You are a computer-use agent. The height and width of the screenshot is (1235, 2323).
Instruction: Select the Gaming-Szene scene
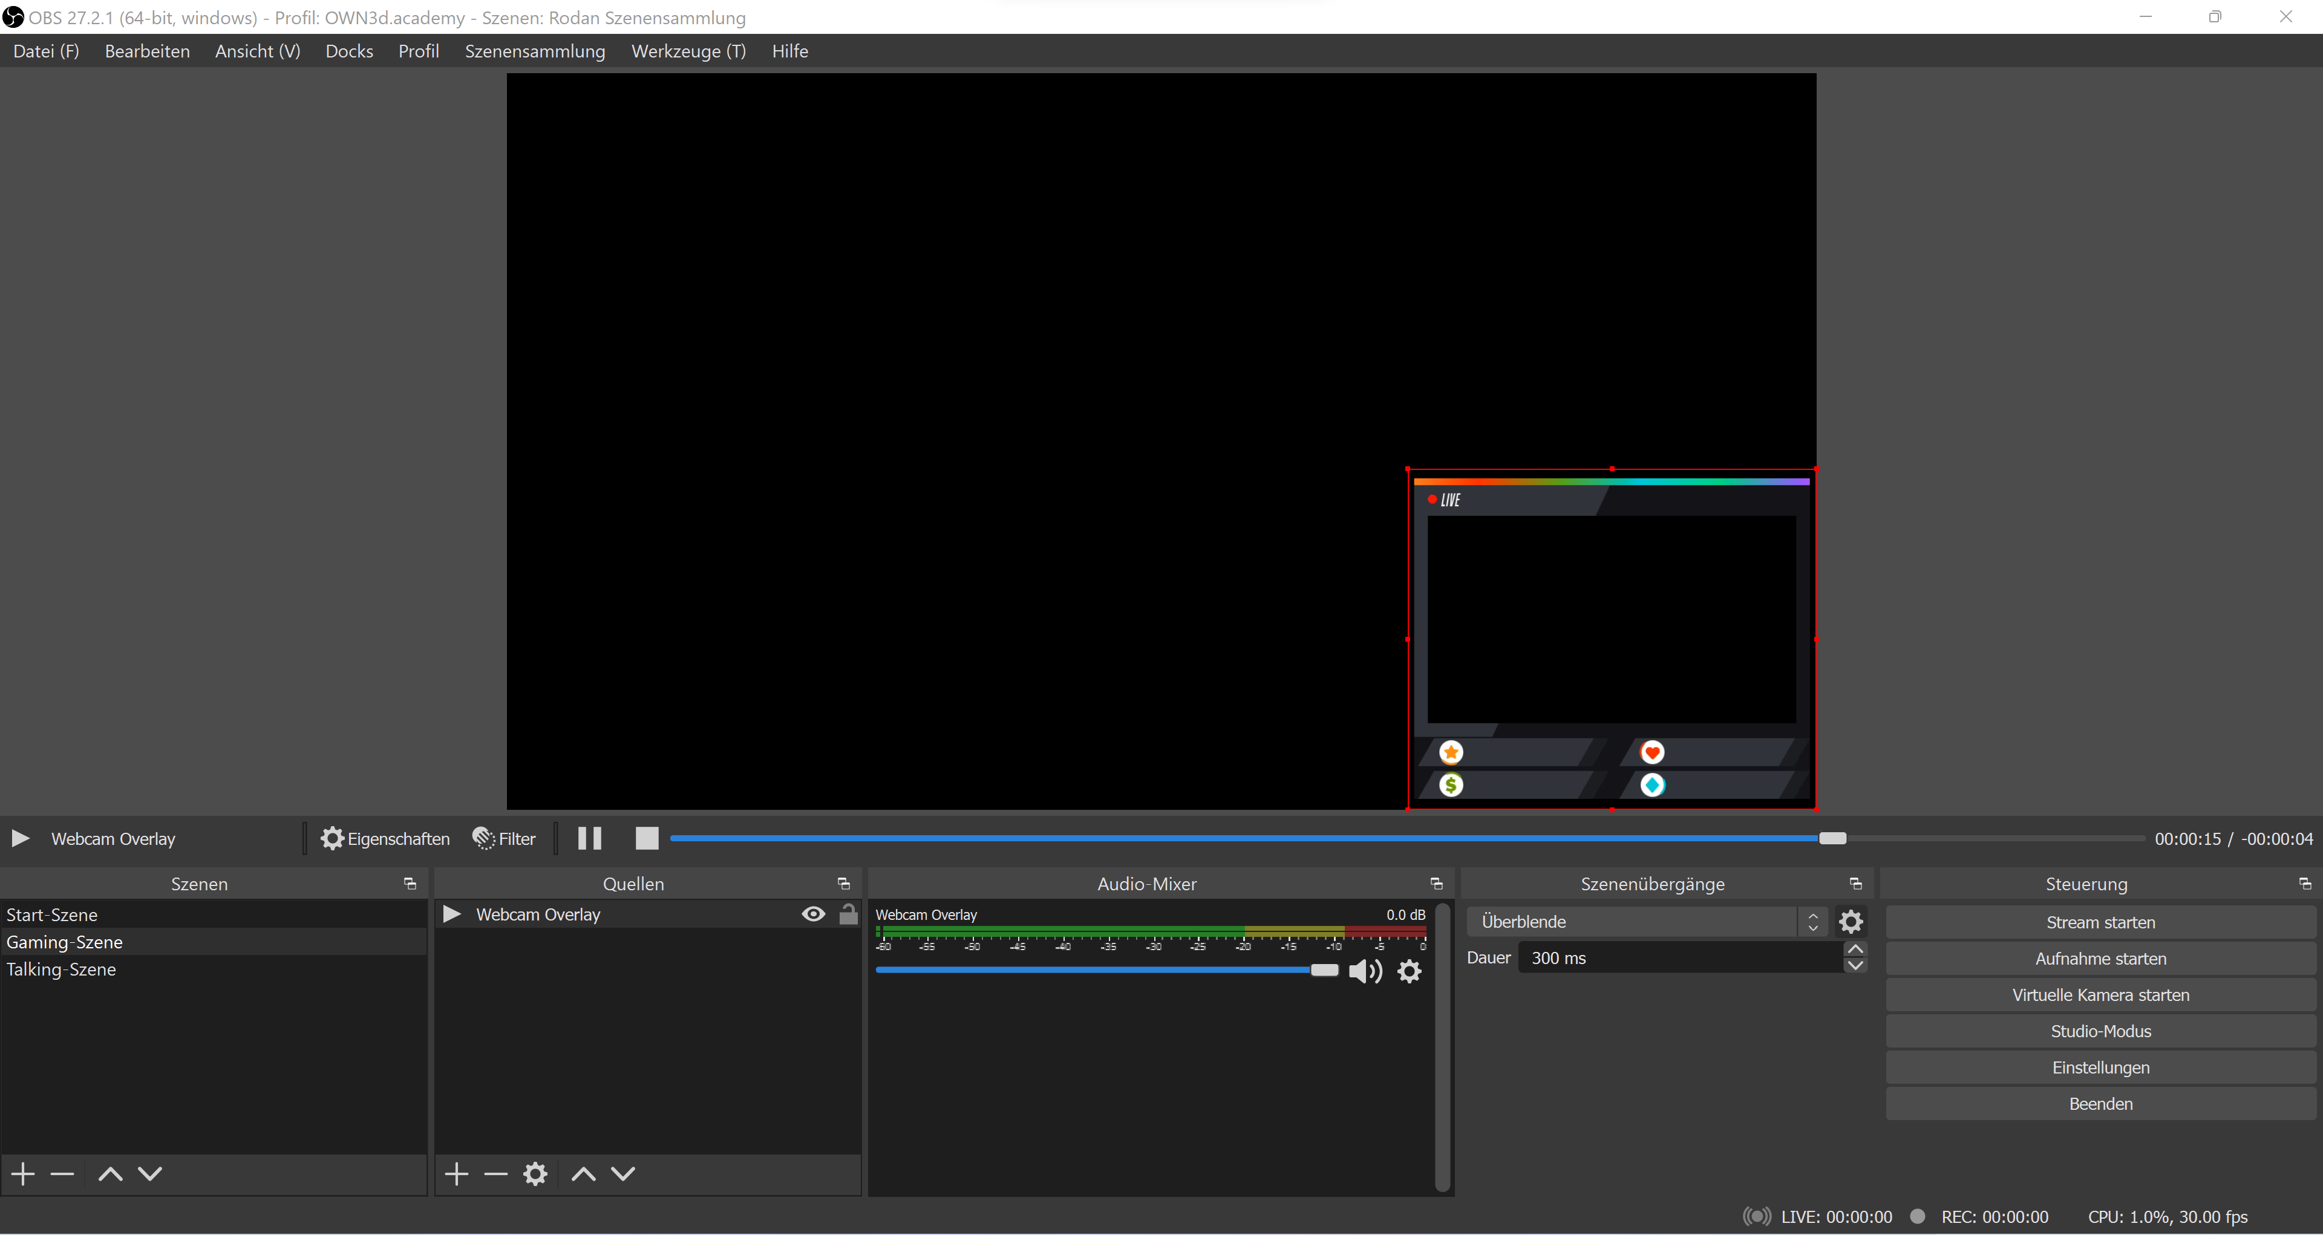(x=64, y=941)
